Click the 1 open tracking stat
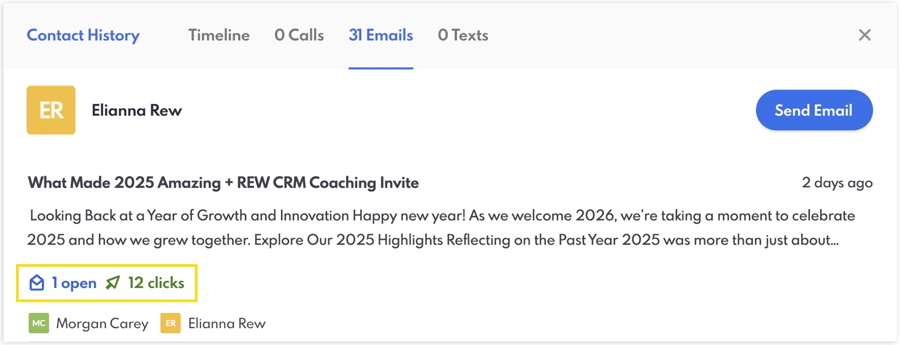901x345 pixels. click(x=73, y=283)
